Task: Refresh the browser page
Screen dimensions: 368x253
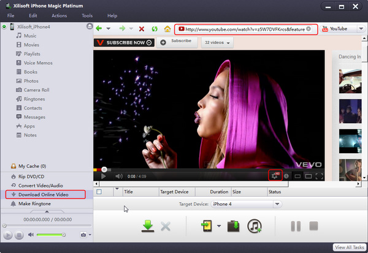Action: coord(155,29)
